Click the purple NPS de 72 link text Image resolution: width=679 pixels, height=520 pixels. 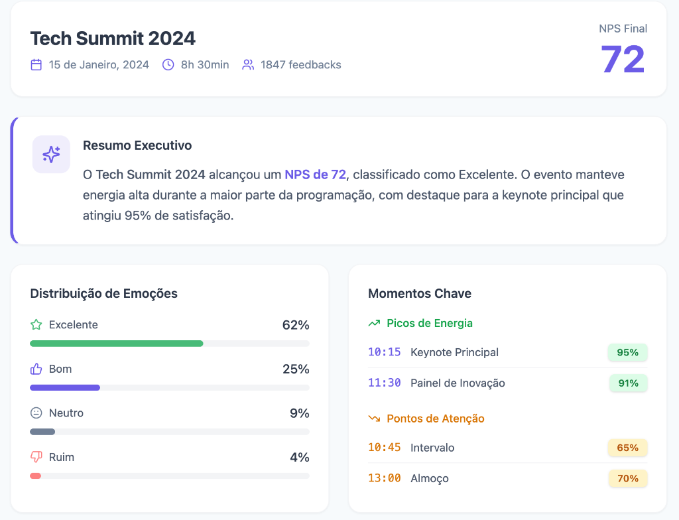(x=315, y=174)
